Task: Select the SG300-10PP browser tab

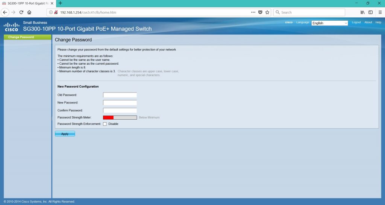Action: pyautogui.click(x=27, y=3)
